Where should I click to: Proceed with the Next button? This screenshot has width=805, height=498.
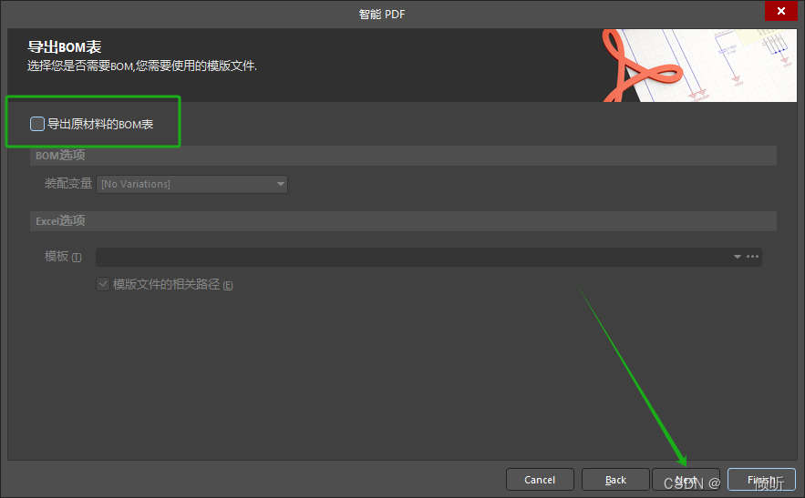(686, 480)
